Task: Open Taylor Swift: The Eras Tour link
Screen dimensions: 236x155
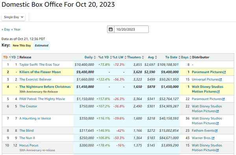Action: click(39, 65)
